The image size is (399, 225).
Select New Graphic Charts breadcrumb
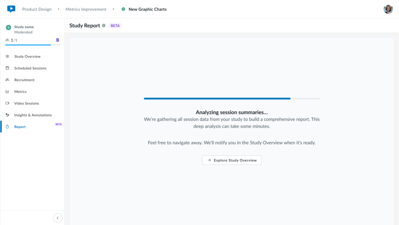point(148,9)
